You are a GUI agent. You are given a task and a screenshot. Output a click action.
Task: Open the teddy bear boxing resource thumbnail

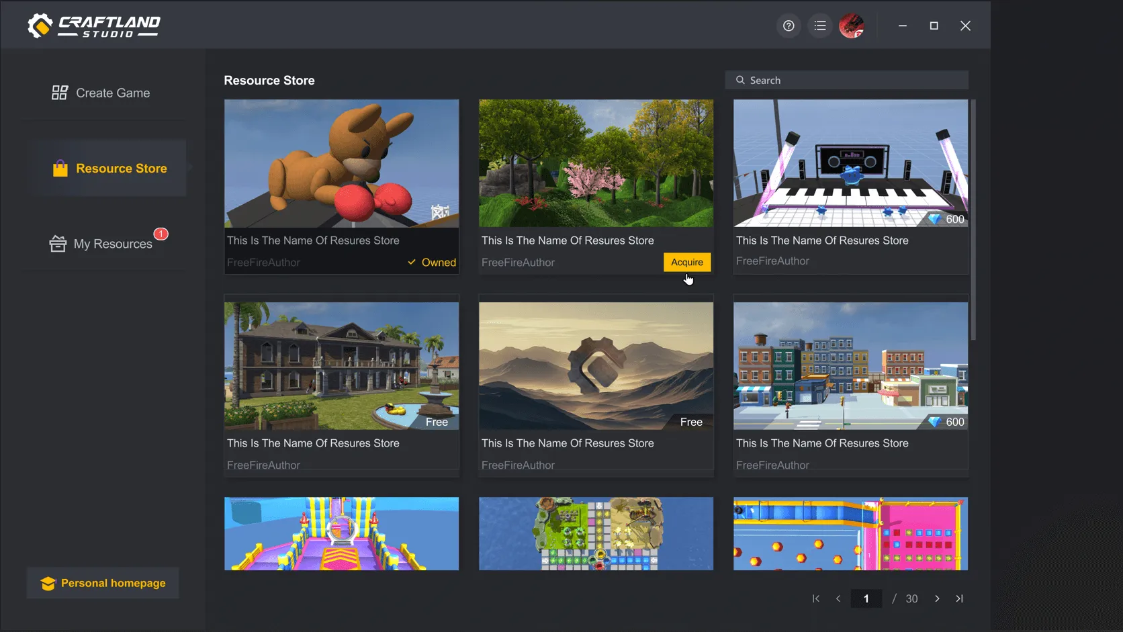pyautogui.click(x=341, y=163)
